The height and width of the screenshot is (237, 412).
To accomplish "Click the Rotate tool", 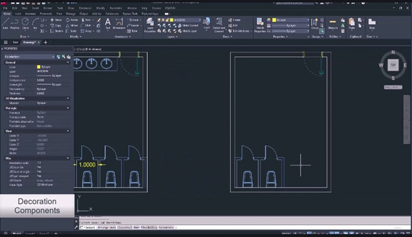I will (x=72, y=20).
